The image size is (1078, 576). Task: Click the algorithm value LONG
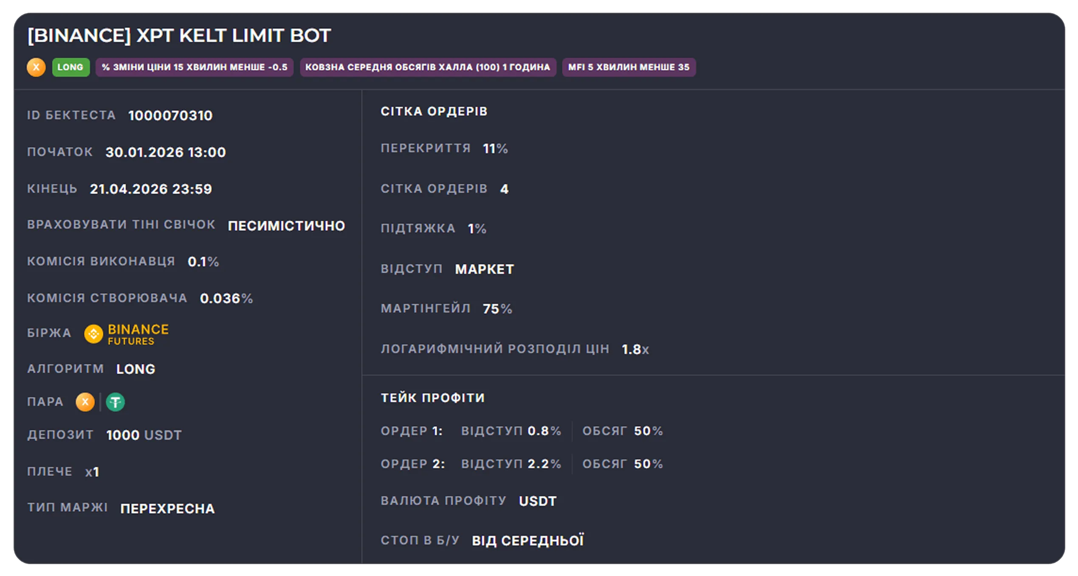click(x=136, y=369)
